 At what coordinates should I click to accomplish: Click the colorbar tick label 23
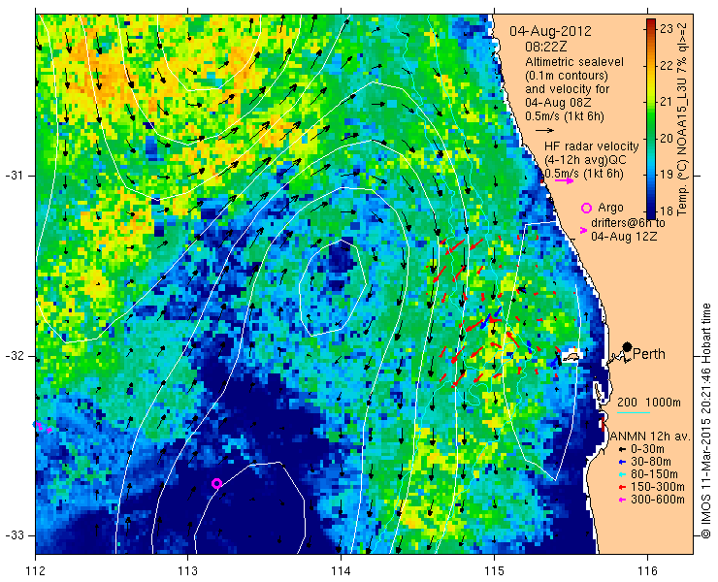coord(667,28)
